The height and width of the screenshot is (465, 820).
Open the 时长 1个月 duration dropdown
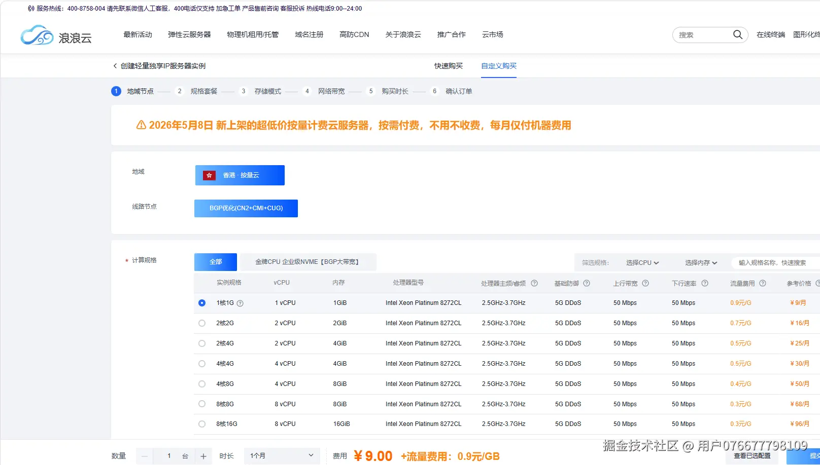click(x=282, y=456)
